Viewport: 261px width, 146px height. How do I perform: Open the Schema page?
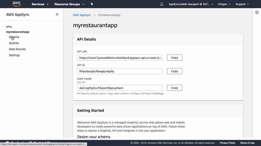14,37
